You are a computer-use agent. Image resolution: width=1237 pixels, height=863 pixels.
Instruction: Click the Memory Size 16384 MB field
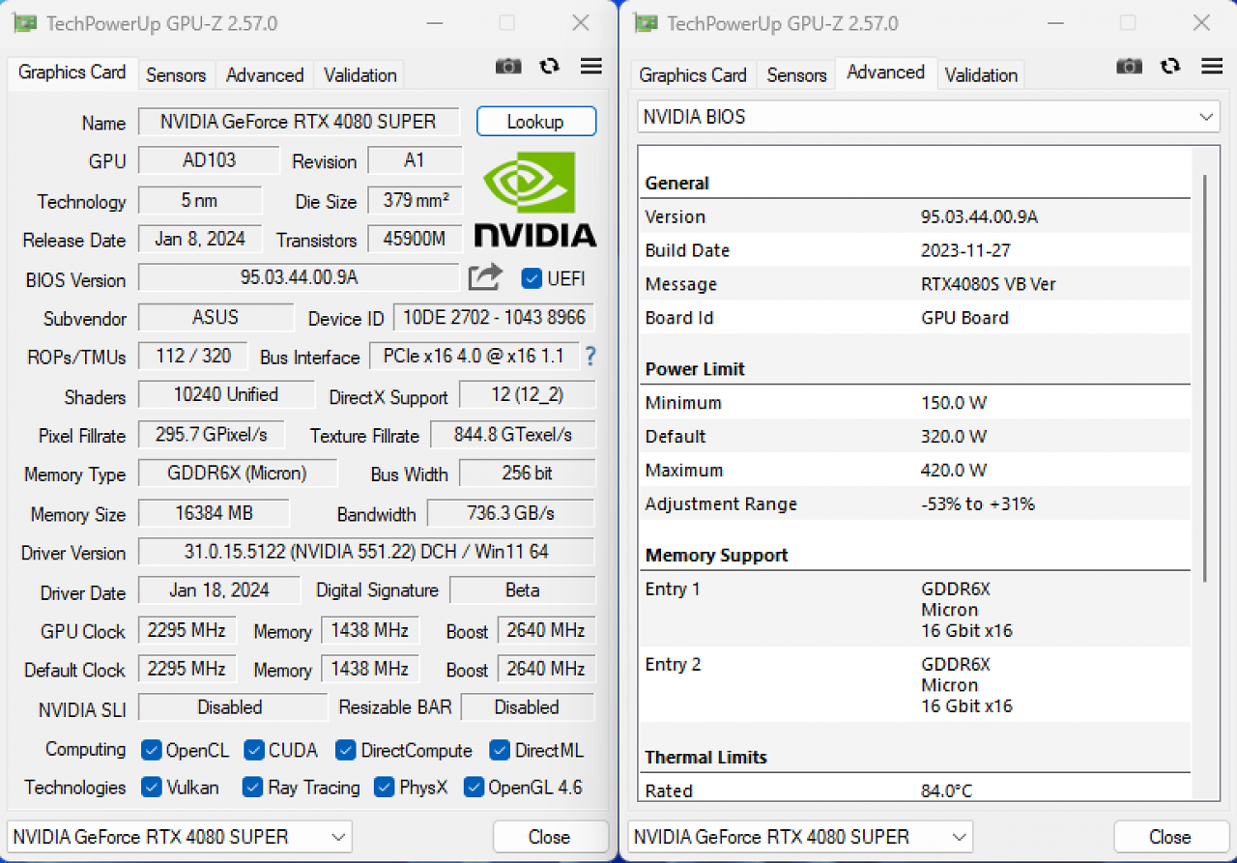pyautogui.click(x=214, y=513)
